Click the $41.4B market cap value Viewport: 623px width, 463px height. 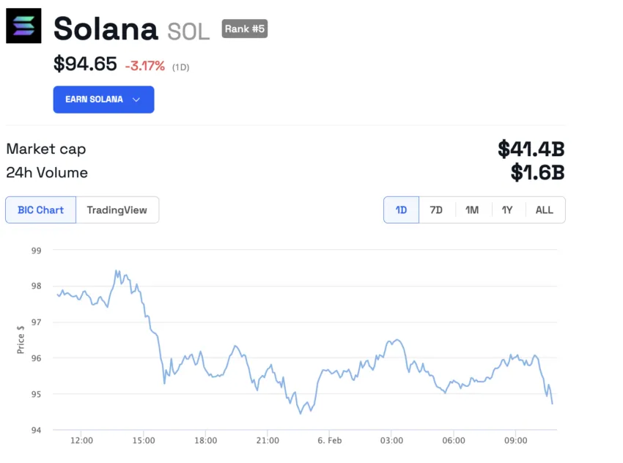pos(531,149)
